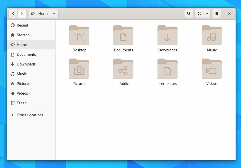Select the Public shared folder
The height and width of the screenshot is (168, 241).
point(123,69)
